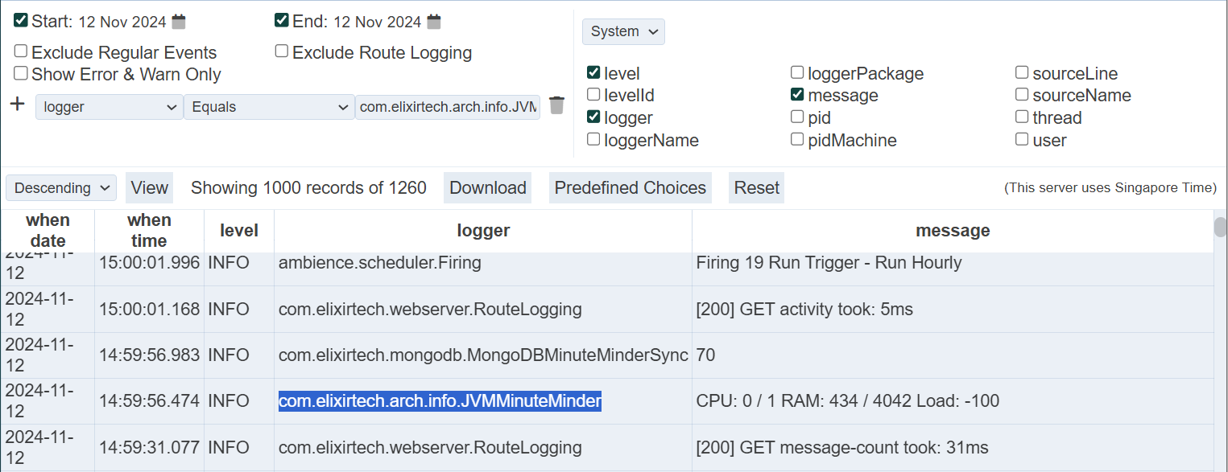Tick the sourceLine column checkbox
1228x472 pixels.
coord(1022,73)
